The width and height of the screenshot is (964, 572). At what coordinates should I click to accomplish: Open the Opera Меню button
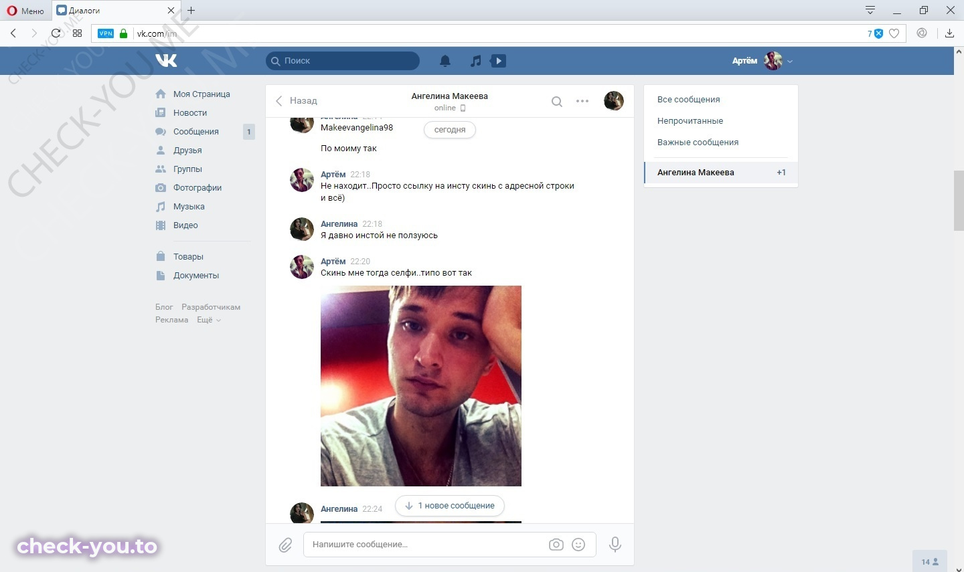(x=25, y=11)
